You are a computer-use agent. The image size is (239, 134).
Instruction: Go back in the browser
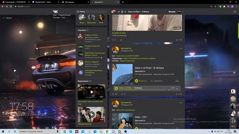tap(3, 6)
